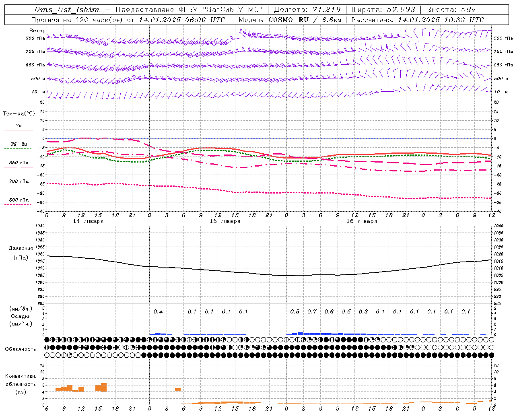515x412 pixels.
Task: Click the forecast start time 14.01.2025 06:00 UTC
Action: [182, 20]
